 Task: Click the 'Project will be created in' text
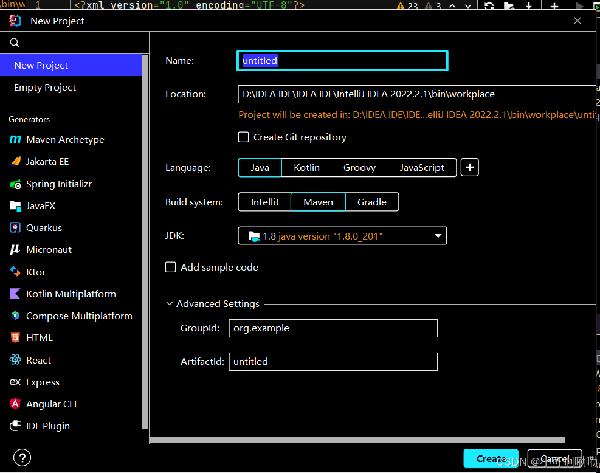417,115
